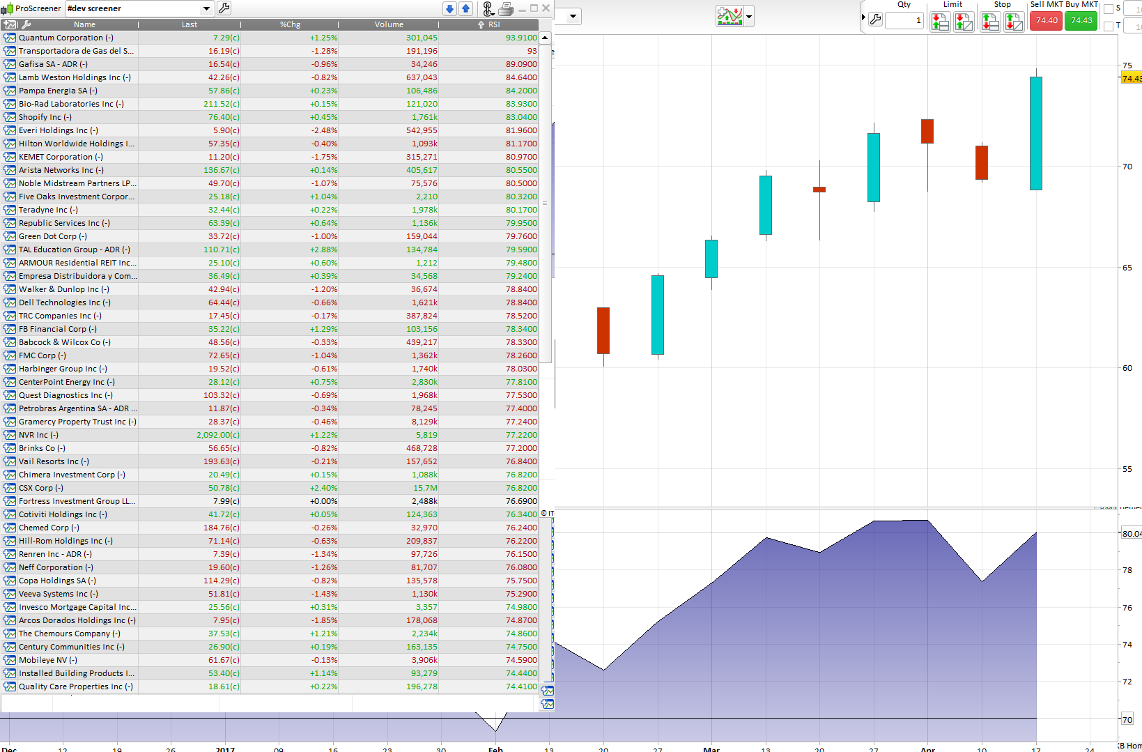Viewport: 1142px width, 752px height.
Task: Open the chart for Quantum Corporation
Action: (x=10, y=38)
